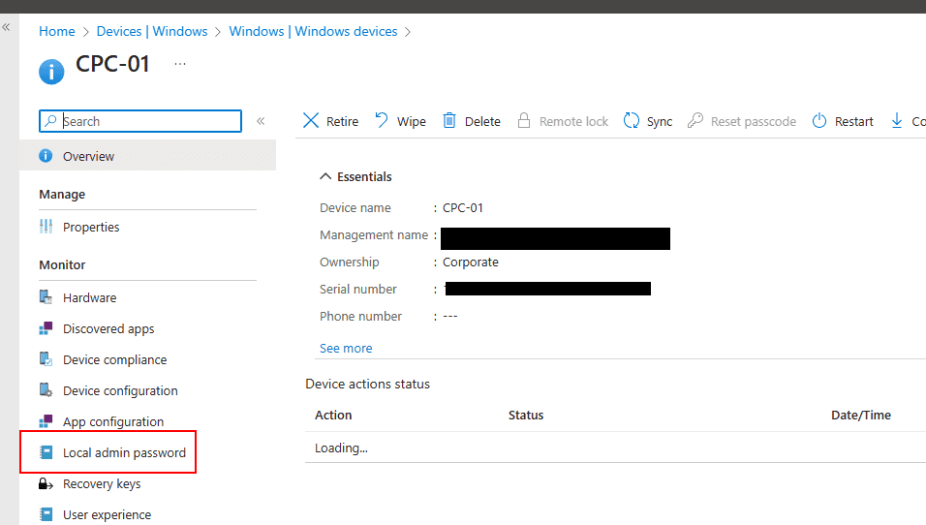The image size is (926, 525).
Task: Click the Retire X icon
Action: click(311, 121)
